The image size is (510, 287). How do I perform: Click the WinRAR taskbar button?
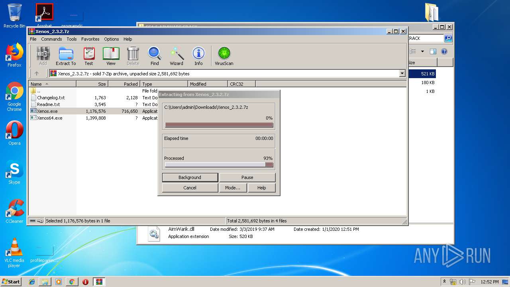99,282
